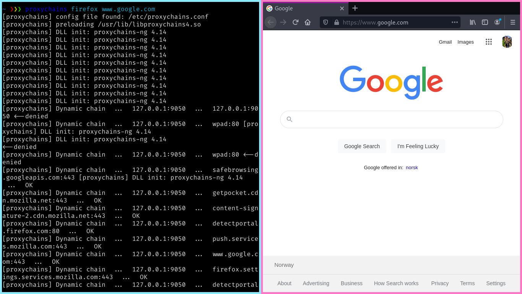Toggle the browser sidebar
Image resolution: width=522 pixels, height=294 pixels.
coord(485,22)
